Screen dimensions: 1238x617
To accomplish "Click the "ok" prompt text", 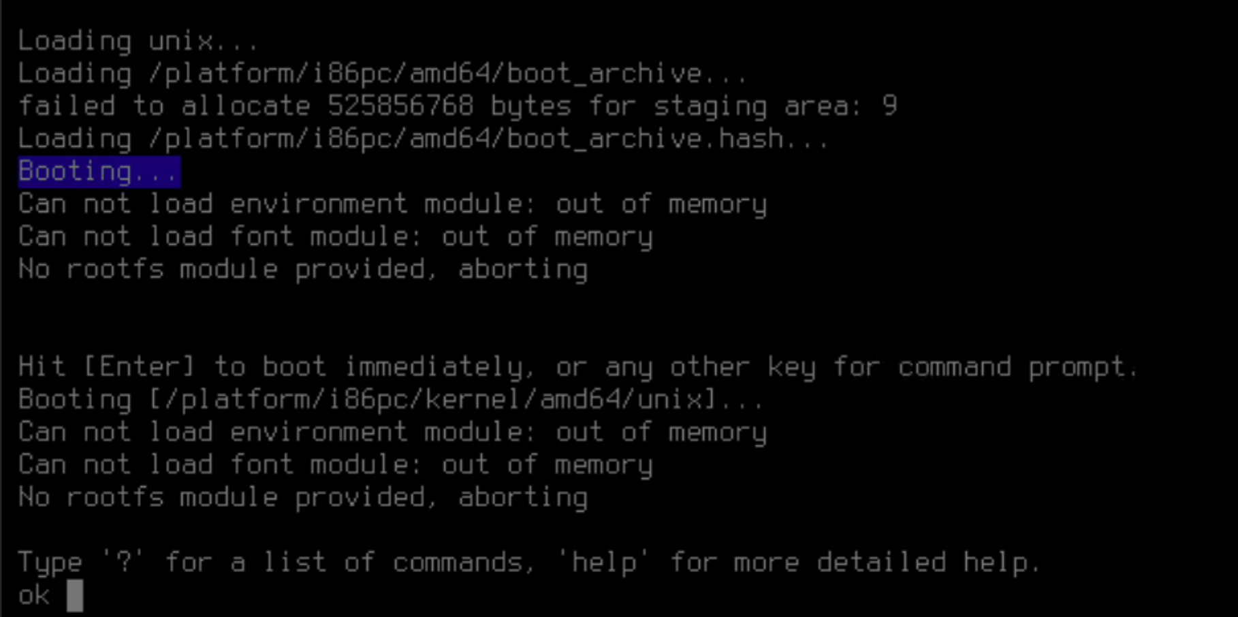I will 34,595.
